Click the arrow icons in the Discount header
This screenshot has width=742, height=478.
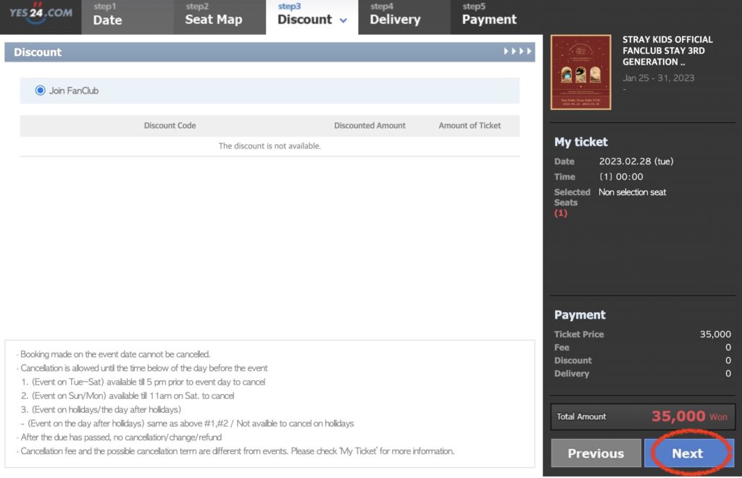tap(518, 51)
